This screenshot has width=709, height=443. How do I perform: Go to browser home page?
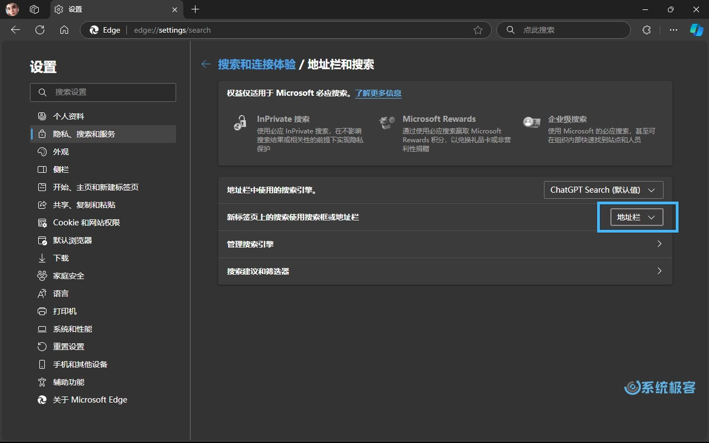[x=64, y=30]
